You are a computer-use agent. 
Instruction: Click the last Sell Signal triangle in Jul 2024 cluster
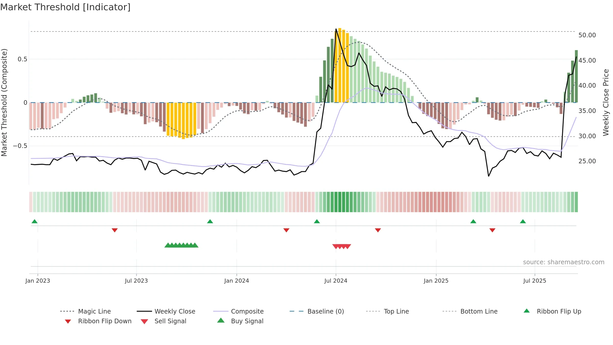348,247
